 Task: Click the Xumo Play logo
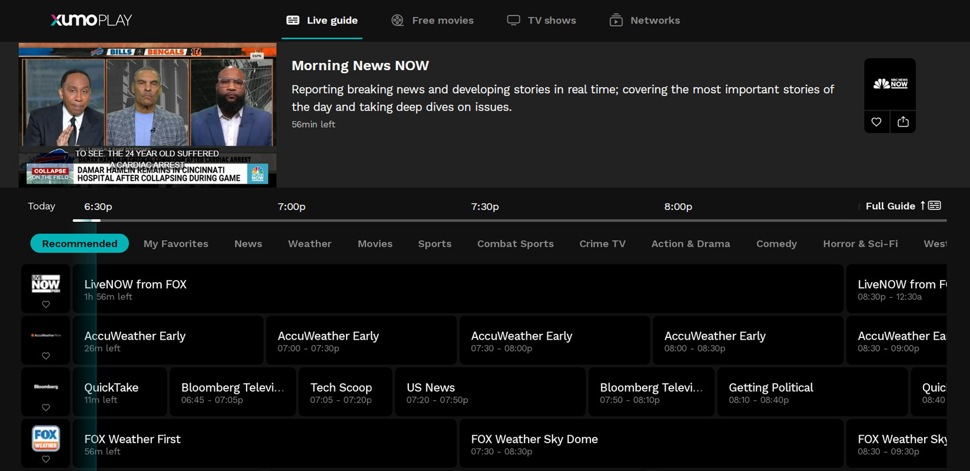[91, 20]
